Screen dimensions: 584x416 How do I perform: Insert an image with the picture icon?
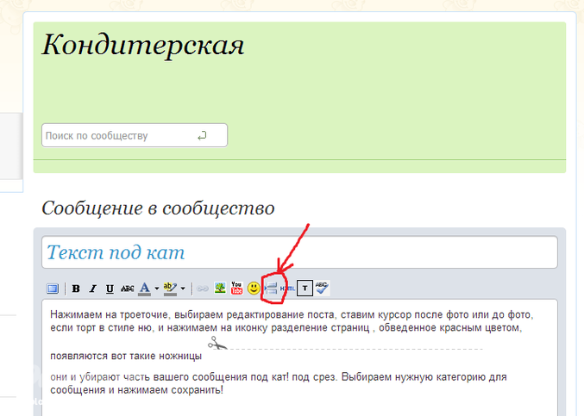(x=221, y=288)
